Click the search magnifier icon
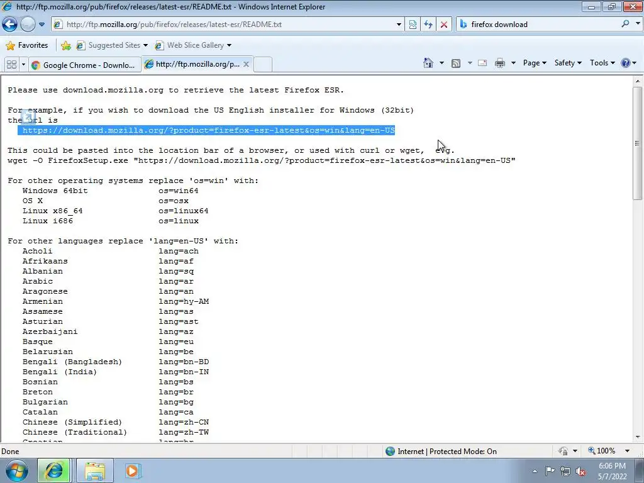Screen dimensions: 644x483 point(625,24)
